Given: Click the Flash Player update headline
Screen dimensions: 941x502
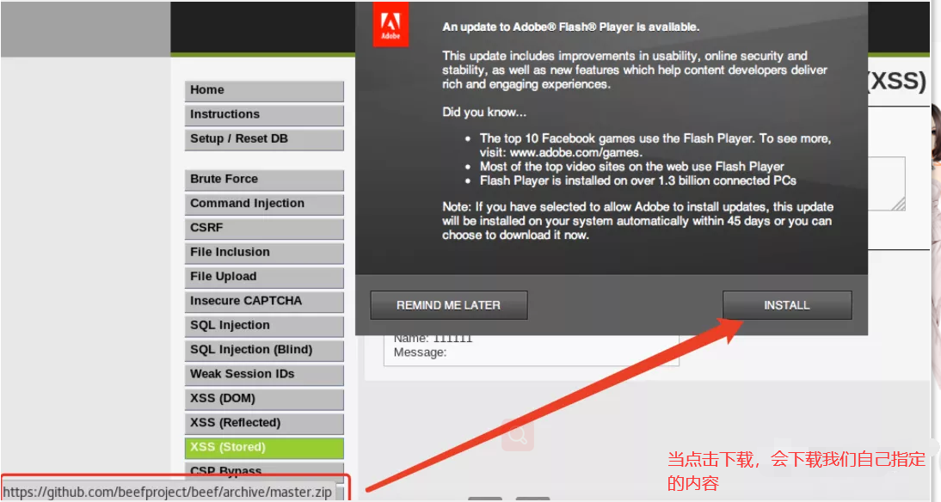Looking at the screenshot, I should click(x=571, y=27).
